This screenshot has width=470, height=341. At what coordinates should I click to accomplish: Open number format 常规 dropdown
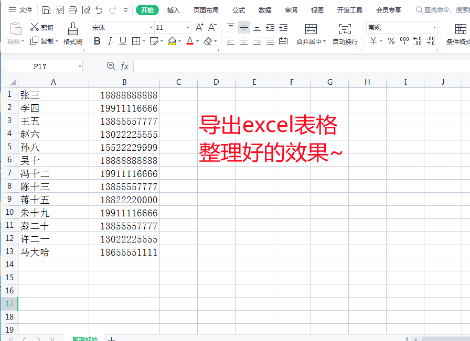[434, 28]
